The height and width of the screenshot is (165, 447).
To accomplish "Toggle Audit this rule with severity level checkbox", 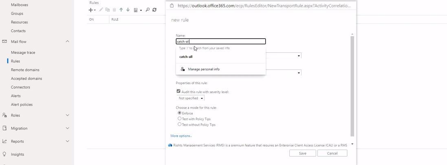I will pyautogui.click(x=178, y=91).
